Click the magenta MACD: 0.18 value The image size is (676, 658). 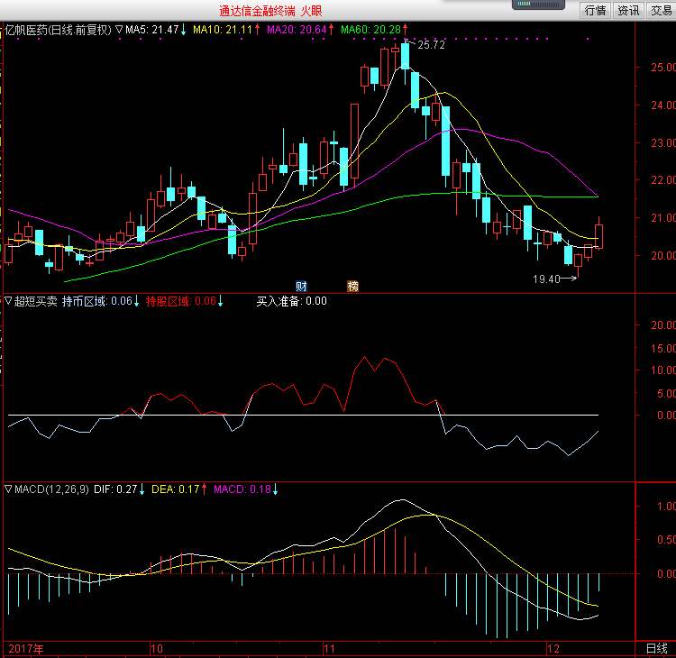click(x=242, y=489)
